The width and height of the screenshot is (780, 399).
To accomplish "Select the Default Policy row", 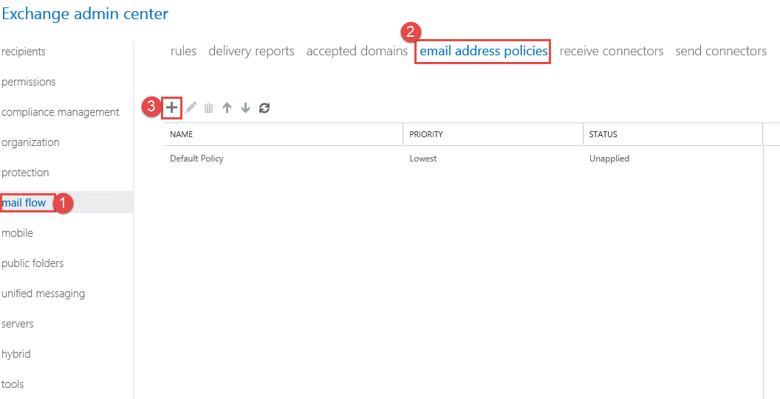I will click(x=463, y=159).
